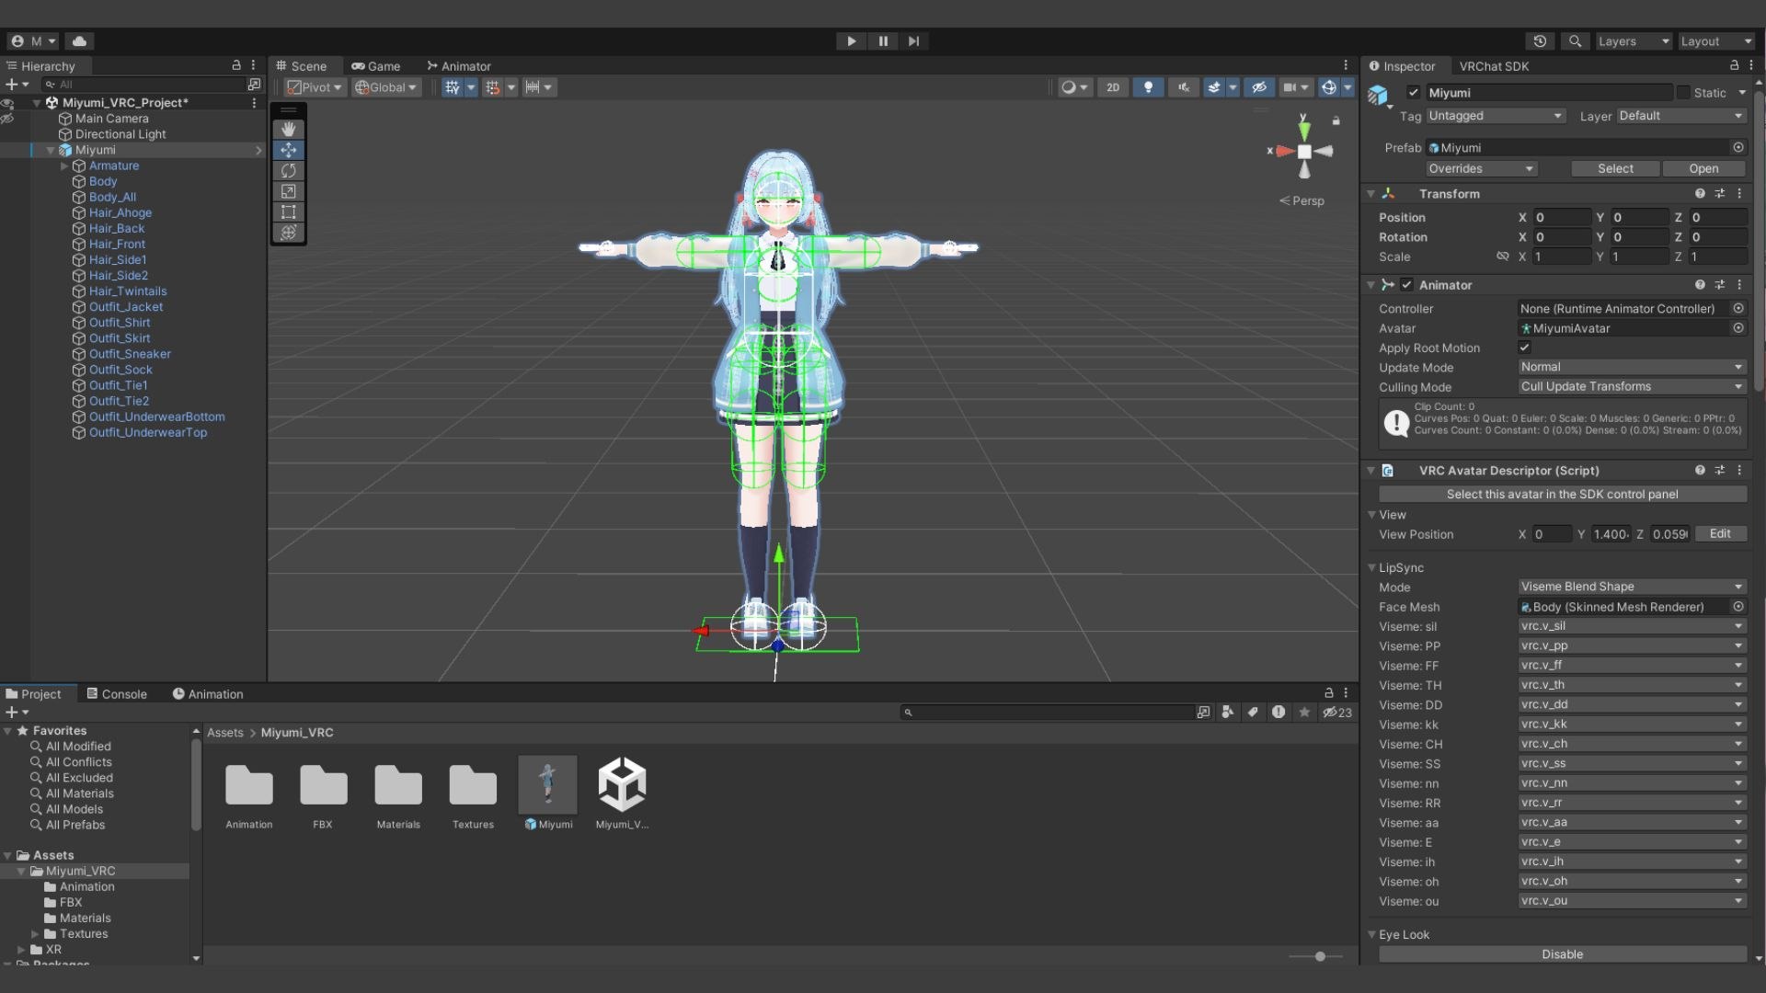Image resolution: width=1766 pixels, height=993 pixels.
Task: Toggle hidden packages count 23 icon
Action: coord(1337,713)
